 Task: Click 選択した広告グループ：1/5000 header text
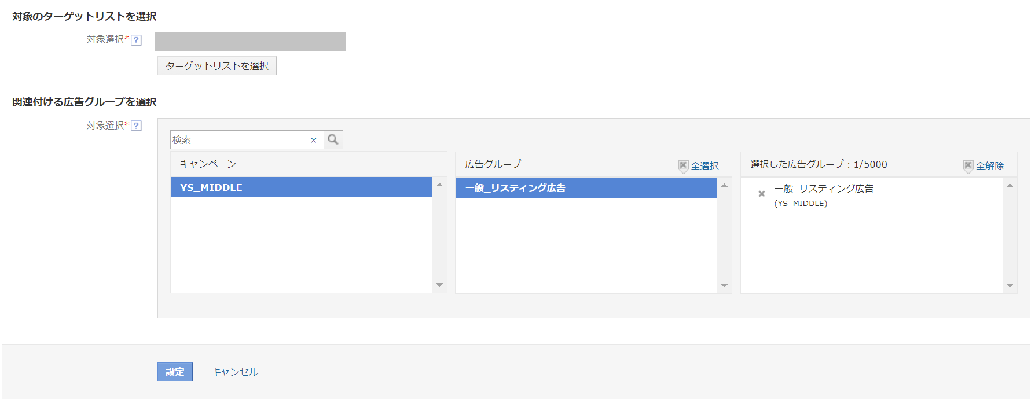[819, 164]
